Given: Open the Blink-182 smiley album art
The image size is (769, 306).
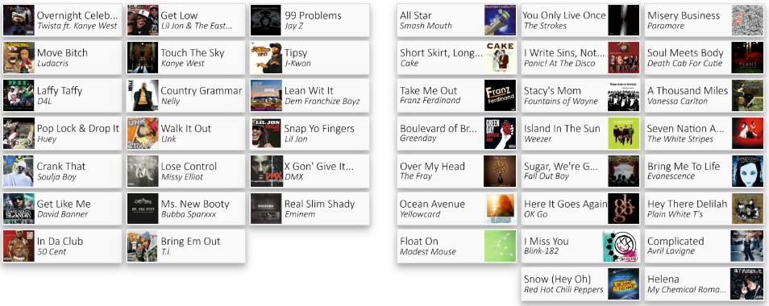Looking at the screenshot, I should coord(621,246).
